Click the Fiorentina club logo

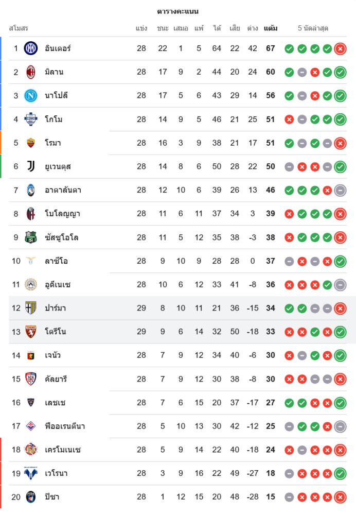(31, 426)
